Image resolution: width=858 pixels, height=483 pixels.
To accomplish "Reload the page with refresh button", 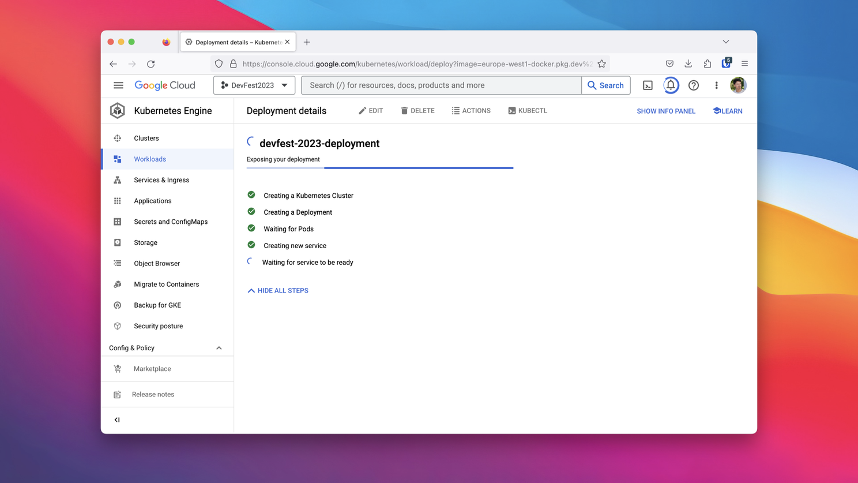I will tap(151, 64).
